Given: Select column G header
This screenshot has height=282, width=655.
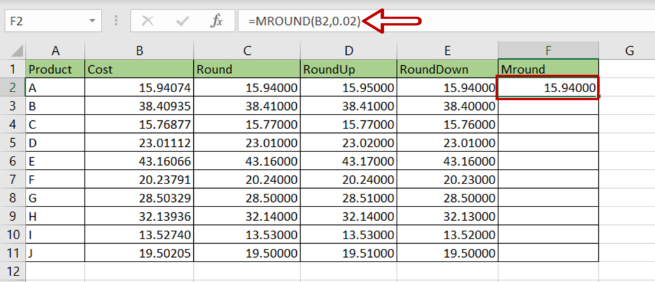Looking at the screenshot, I should click(629, 51).
